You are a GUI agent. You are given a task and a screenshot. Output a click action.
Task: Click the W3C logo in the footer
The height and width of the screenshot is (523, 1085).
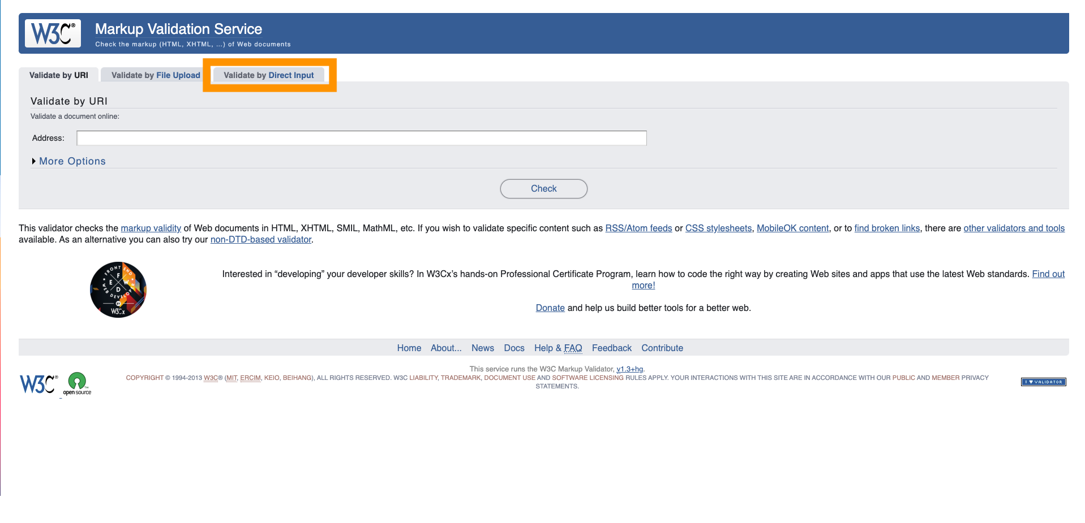tap(38, 384)
